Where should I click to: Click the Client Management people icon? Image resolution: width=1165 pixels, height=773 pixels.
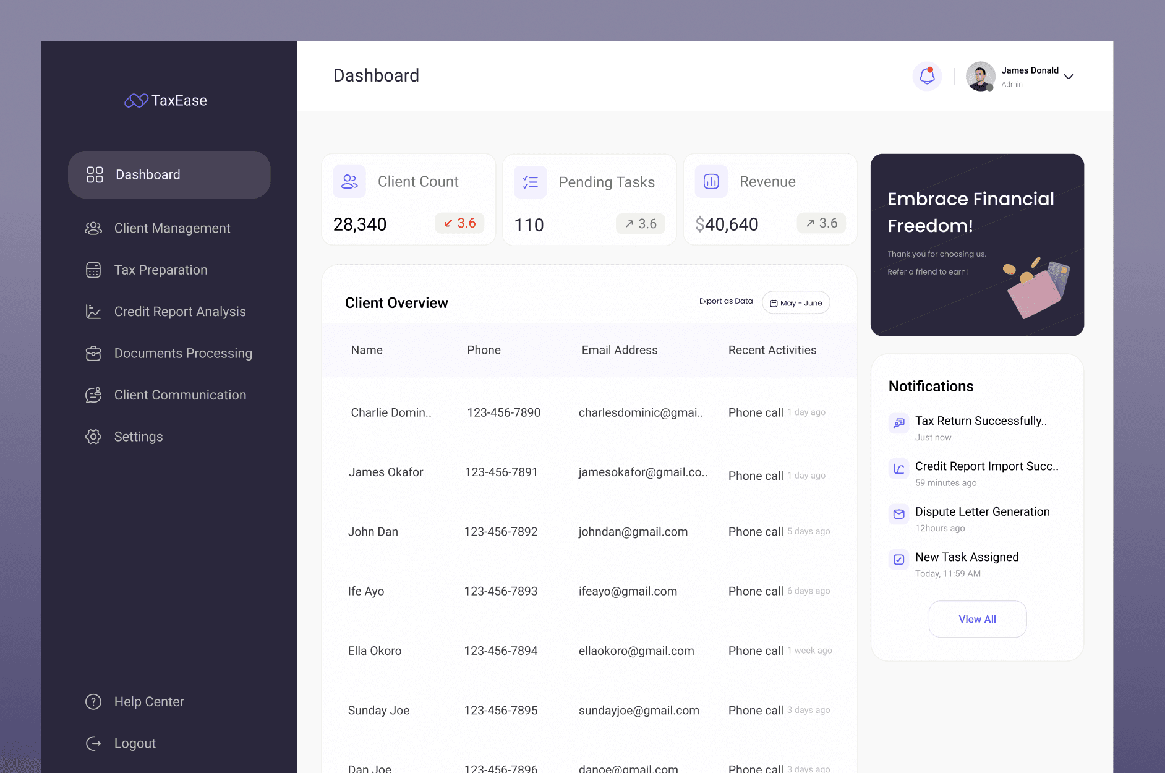tap(93, 228)
